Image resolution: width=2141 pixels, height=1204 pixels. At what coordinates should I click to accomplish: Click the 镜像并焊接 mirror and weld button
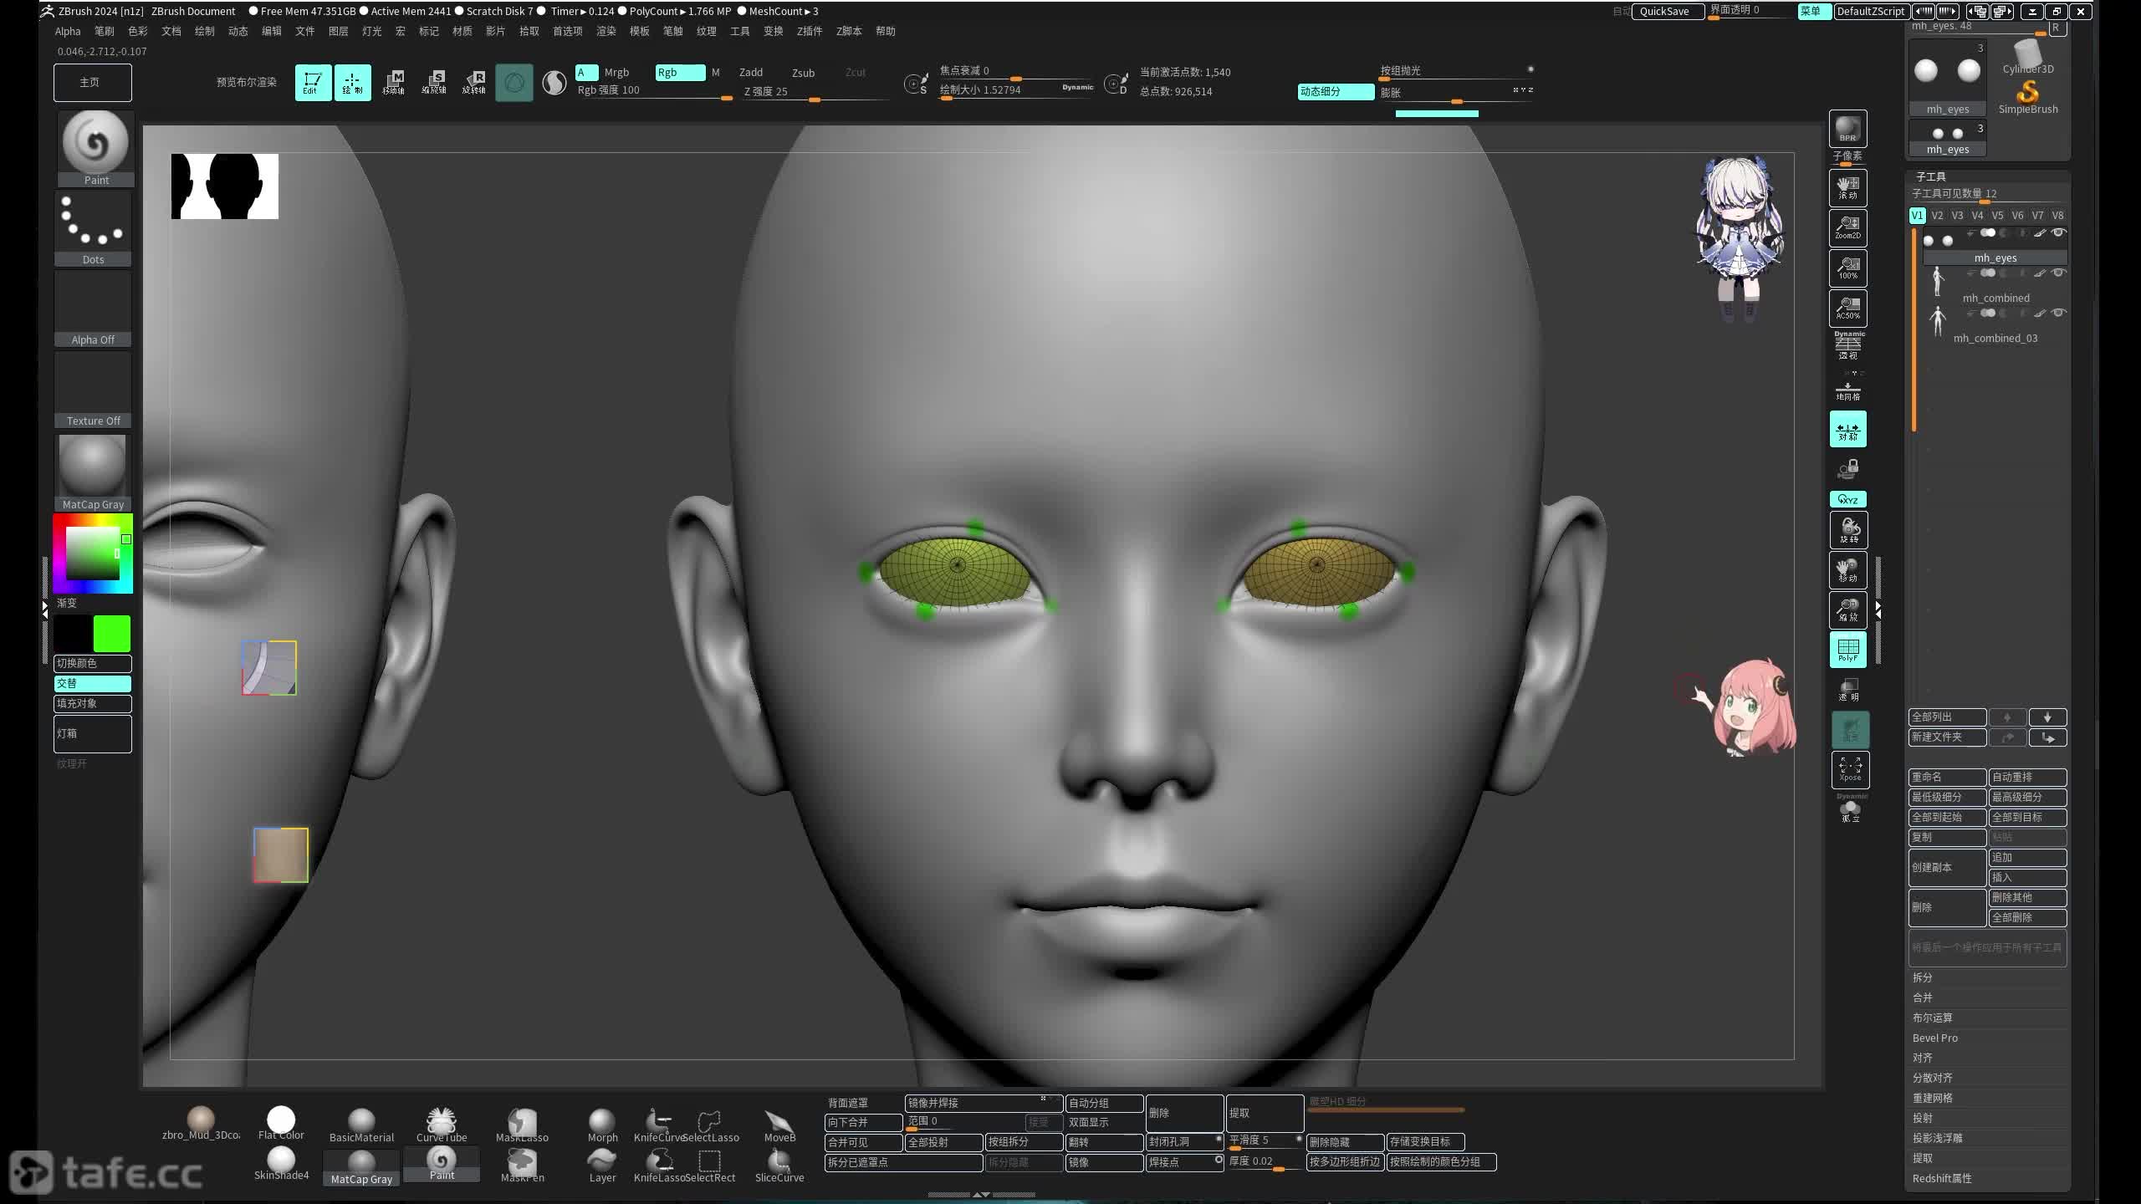(x=983, y=1103)
